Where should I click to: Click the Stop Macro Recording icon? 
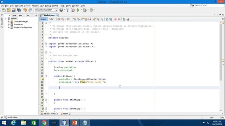(119, 19)
